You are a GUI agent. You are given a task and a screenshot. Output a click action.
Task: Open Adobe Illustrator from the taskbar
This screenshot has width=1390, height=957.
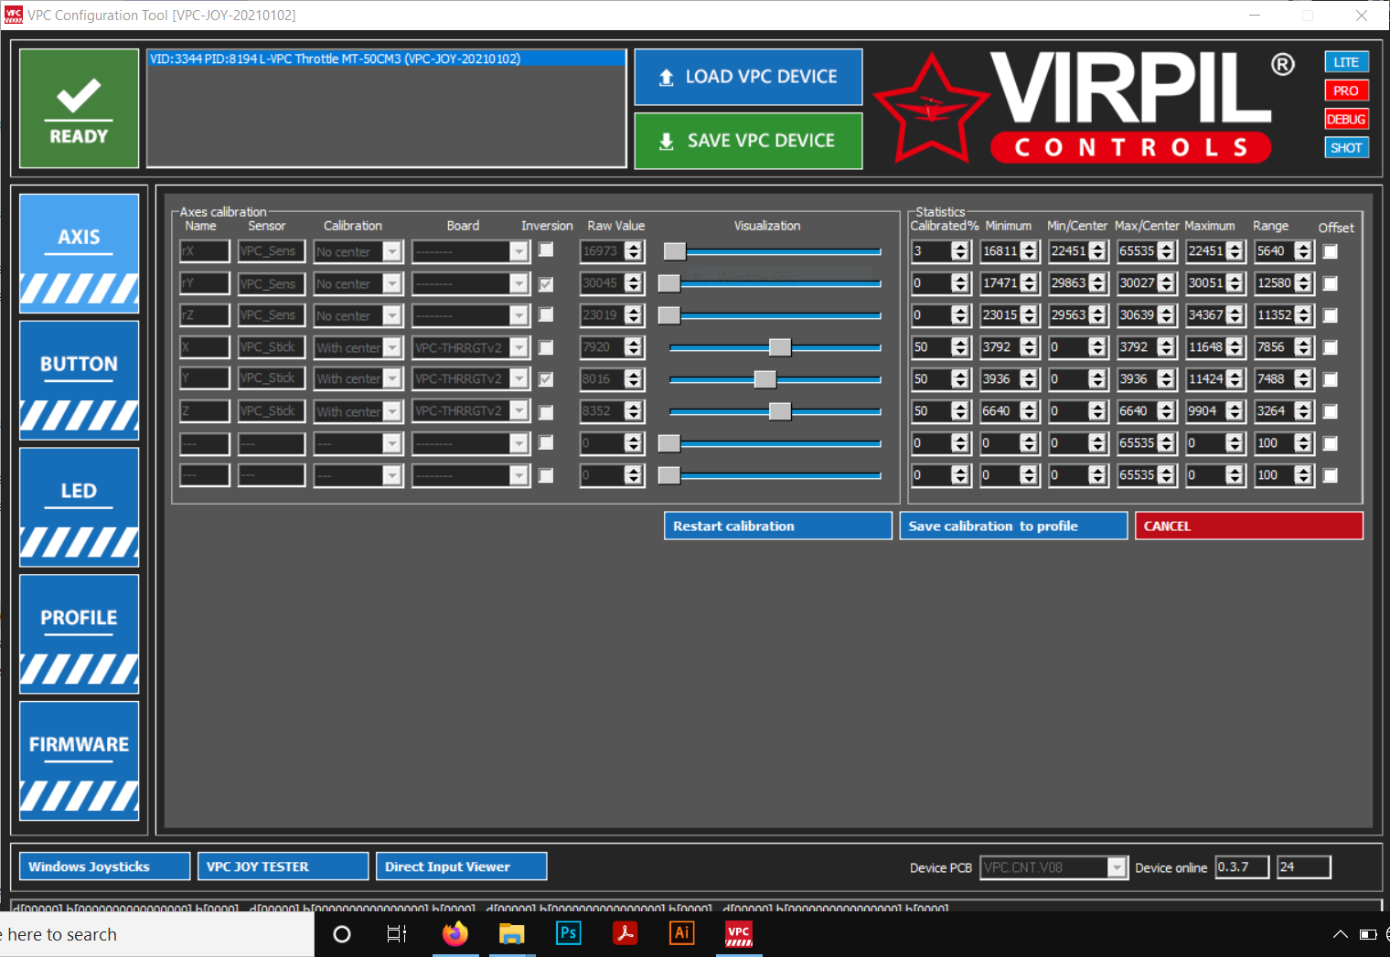(x=681, y=933)
